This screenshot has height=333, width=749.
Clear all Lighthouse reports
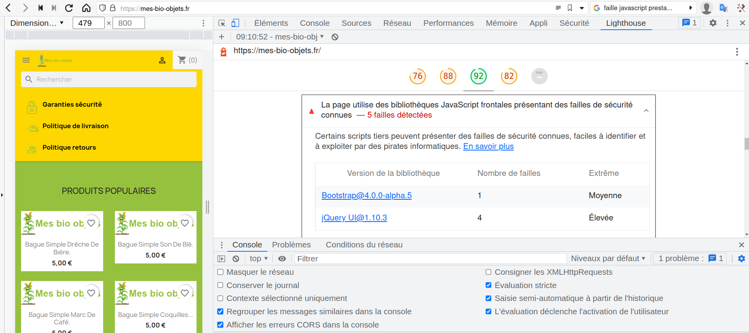[x=335, y=37]
